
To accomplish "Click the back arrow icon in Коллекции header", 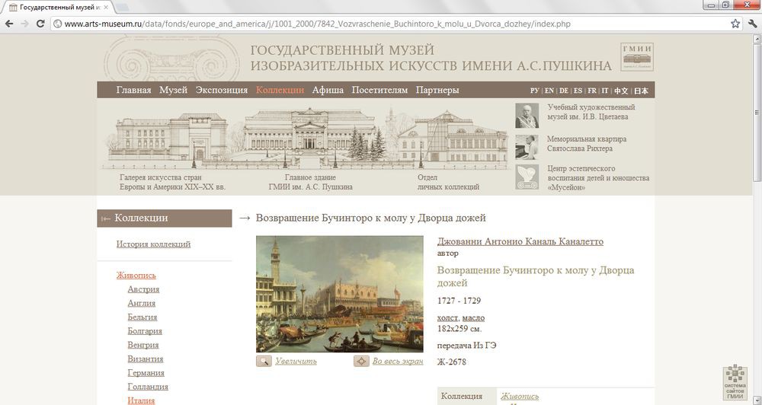I will 105,218.
